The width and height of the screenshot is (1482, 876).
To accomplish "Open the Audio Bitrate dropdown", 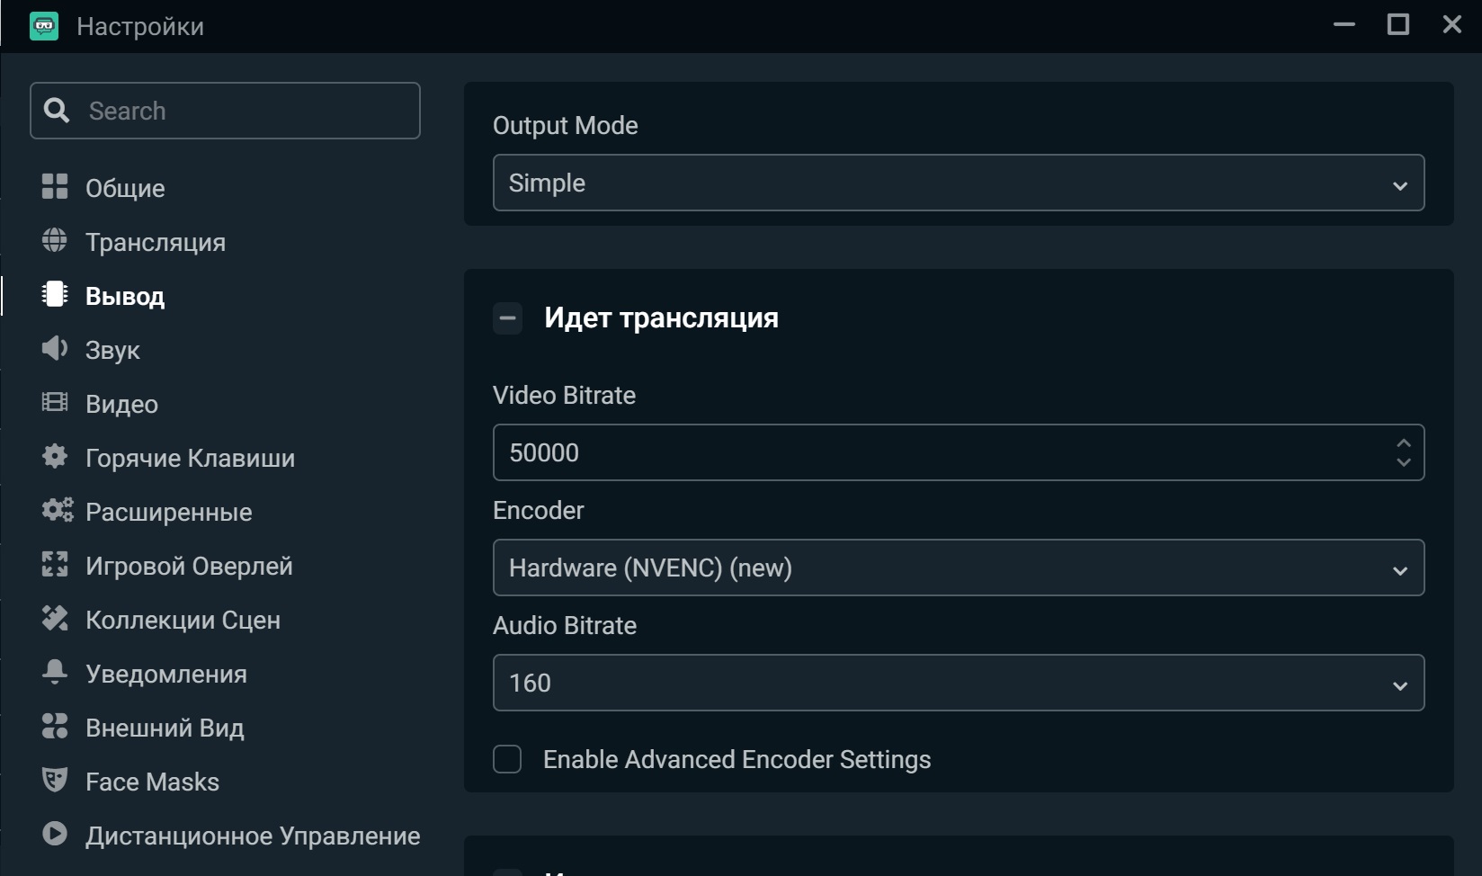I will coord(959,683).
